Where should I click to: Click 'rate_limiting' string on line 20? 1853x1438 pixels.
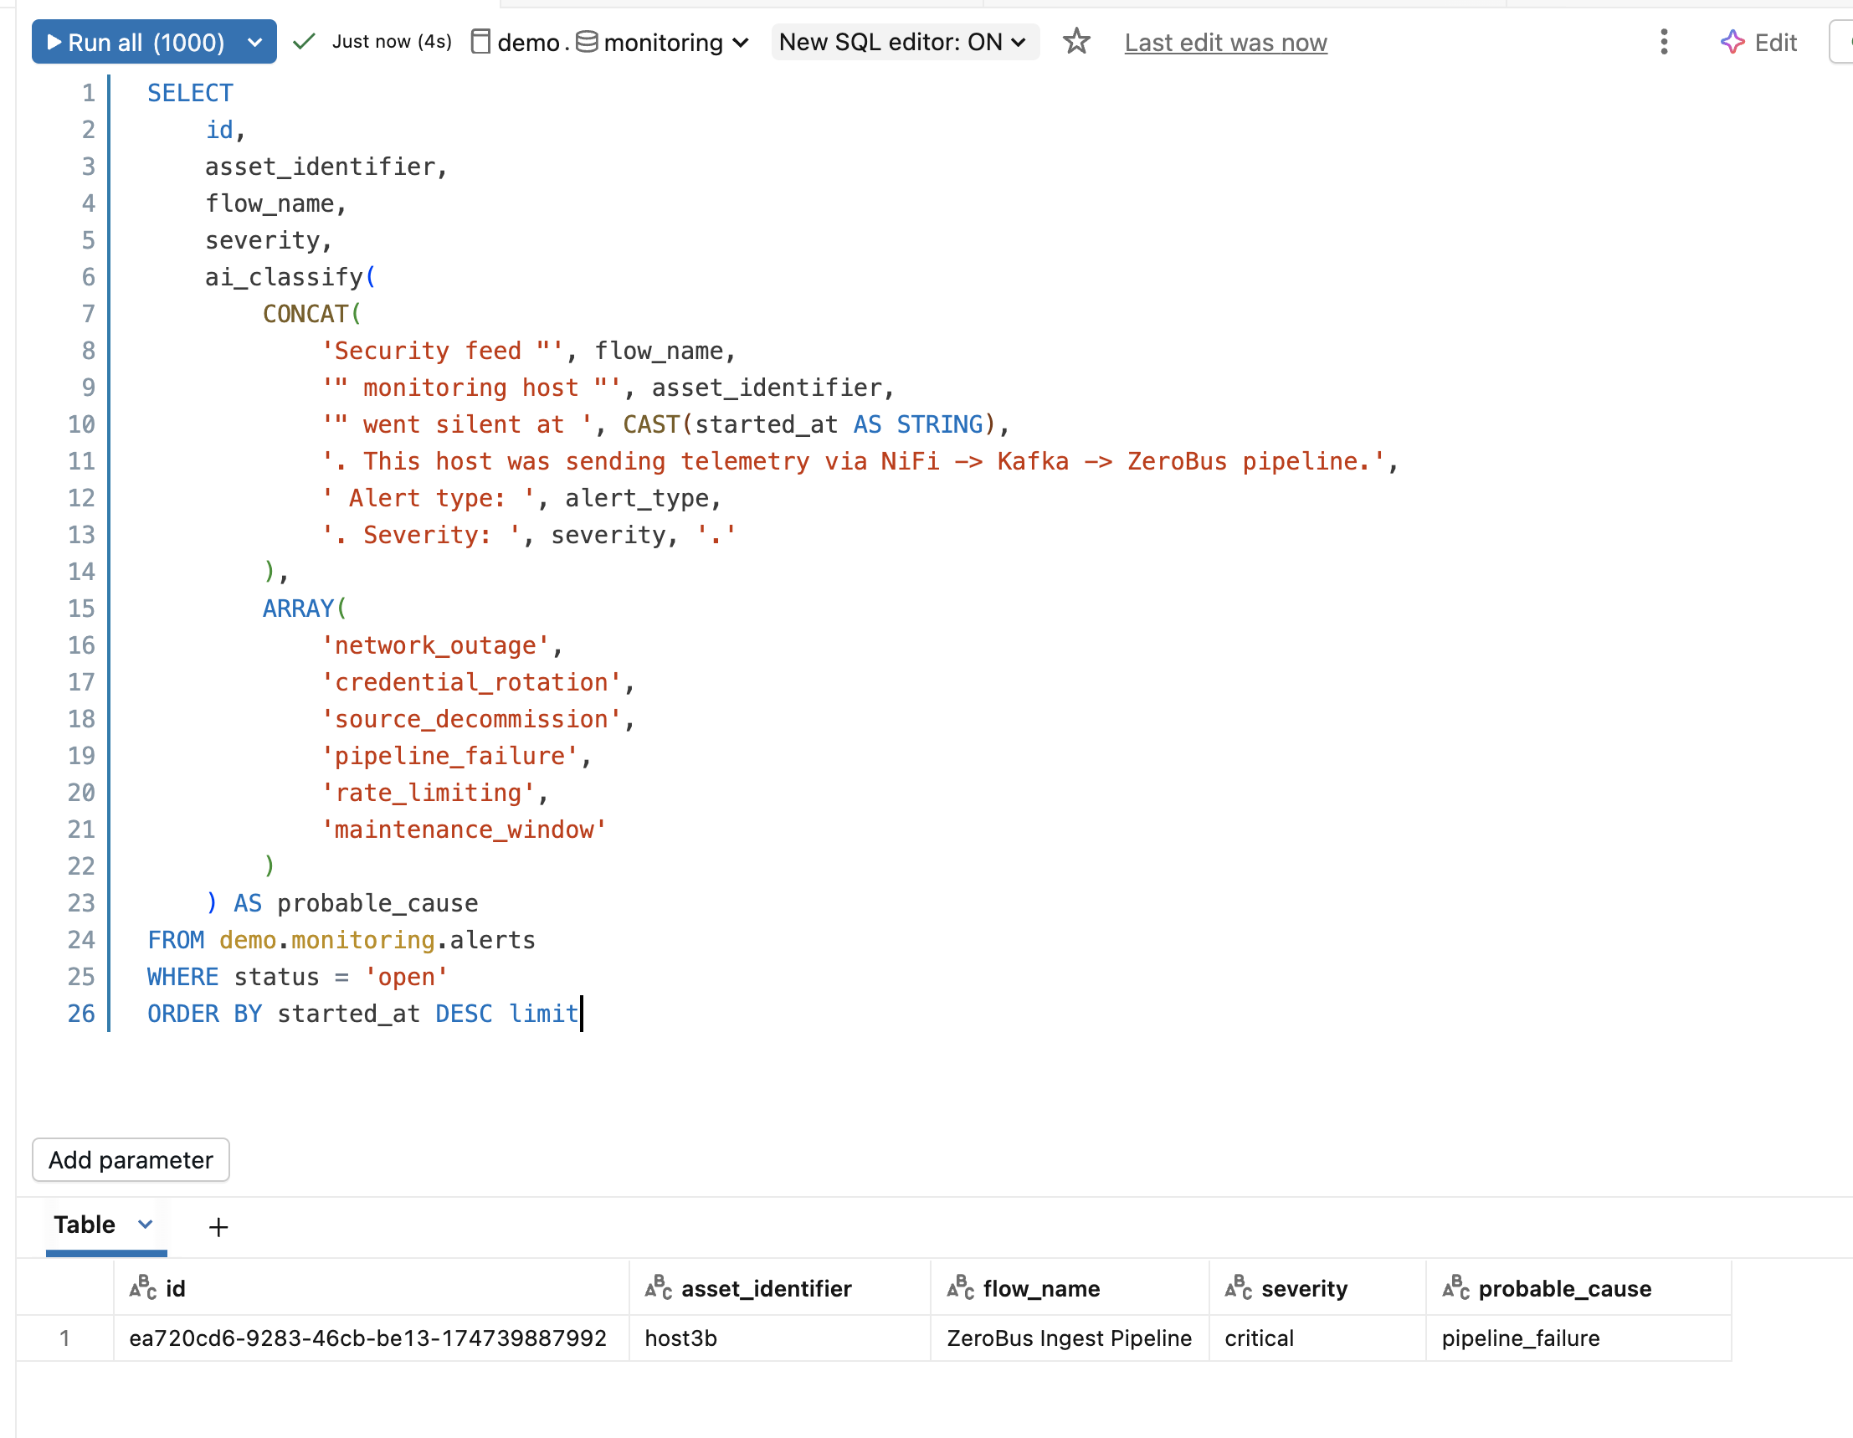point(429,793)
